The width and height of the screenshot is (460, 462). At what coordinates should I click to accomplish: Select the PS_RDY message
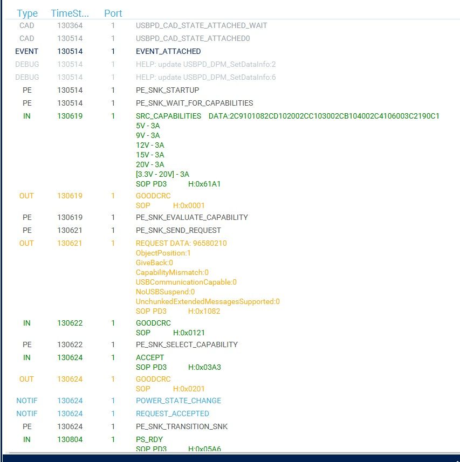(149, 439)
